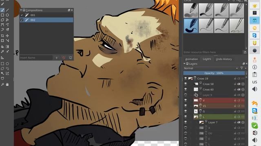Screen dimensions: 261x146
Task: Collapse the Compositions docker panel
Action: (21, 10)
